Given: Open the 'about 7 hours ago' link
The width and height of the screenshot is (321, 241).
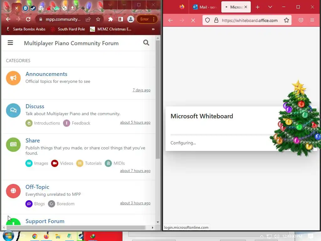Looking at the screenshot, I should tap(135, 171).
